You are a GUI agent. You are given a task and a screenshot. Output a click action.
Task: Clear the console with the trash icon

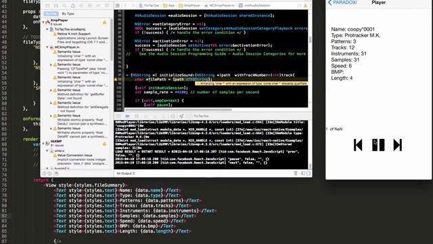coord(296,174)
